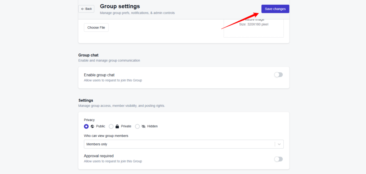Open the Who can view group members dropdown
Screen dimensions: 366x174
[184, 144]
